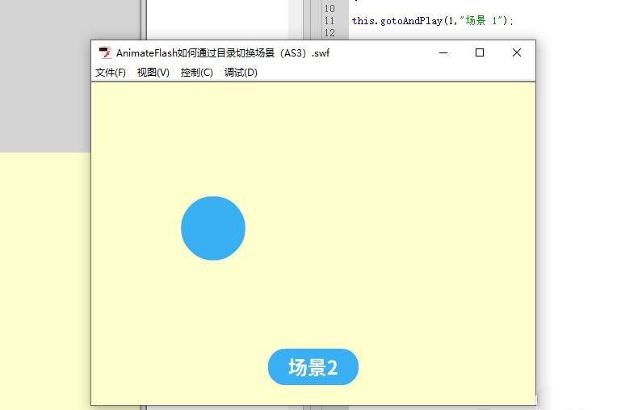Open the 调试(D) menu
The image size is (621, 410).
(x=241, y=73)
